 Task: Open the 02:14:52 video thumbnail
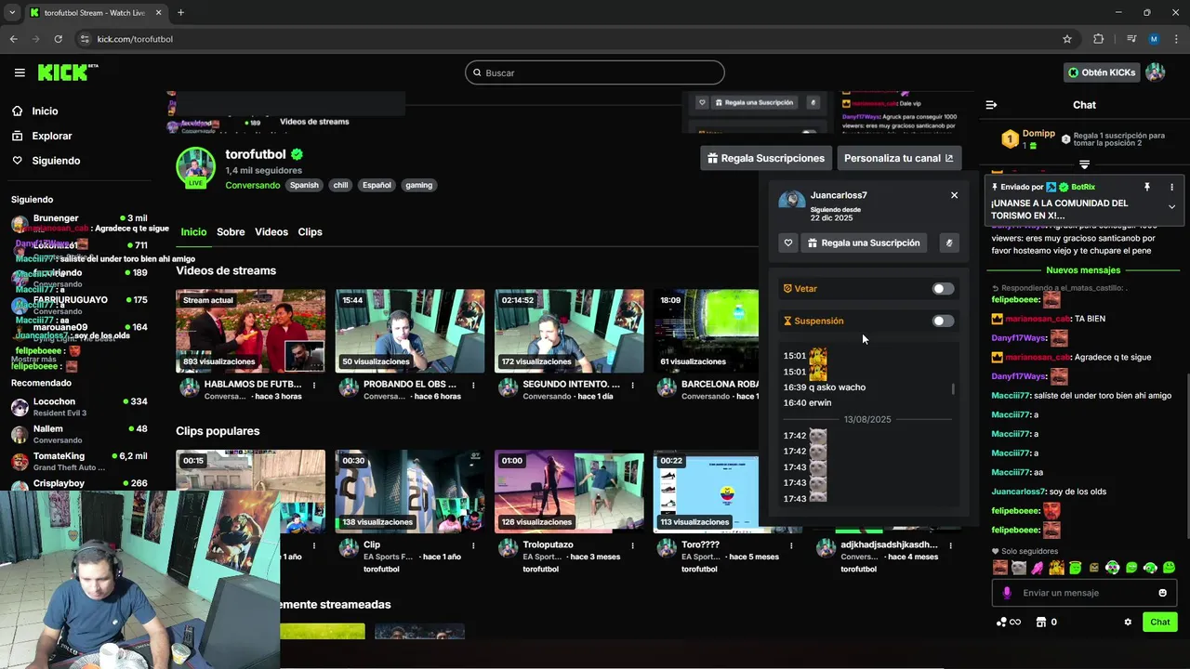coord(569,331)
